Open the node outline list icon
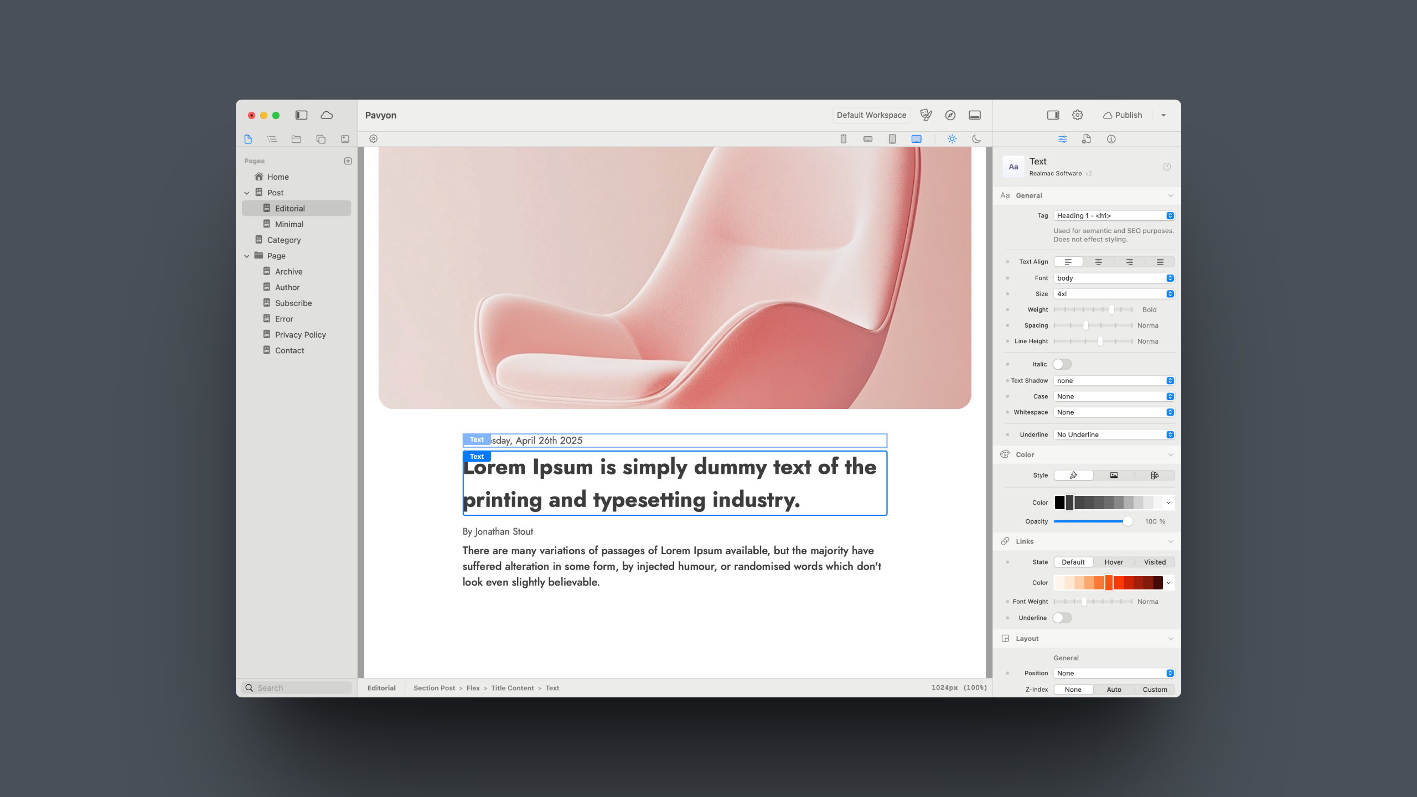 [272, 139]
